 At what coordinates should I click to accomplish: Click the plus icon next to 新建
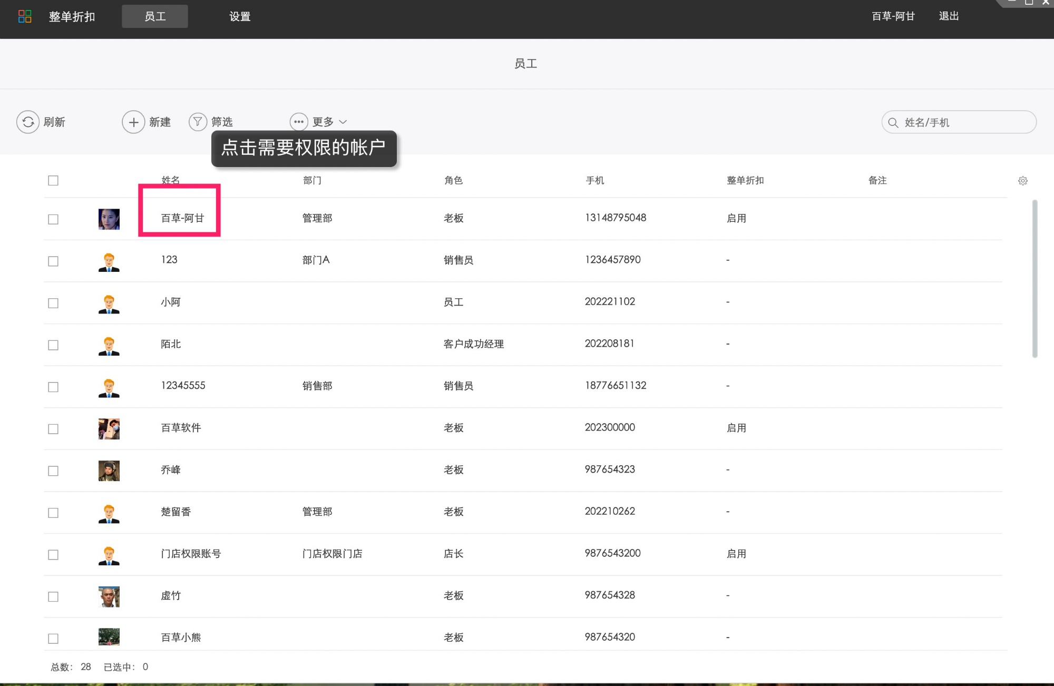click(x=133, y=122)
